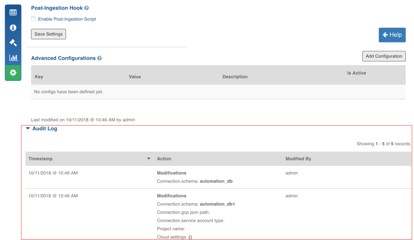Screen dimensions: 414x240
Task: Collapse the Audit Log section triangle
Action: pyautogui.click(x=28, y=128)
